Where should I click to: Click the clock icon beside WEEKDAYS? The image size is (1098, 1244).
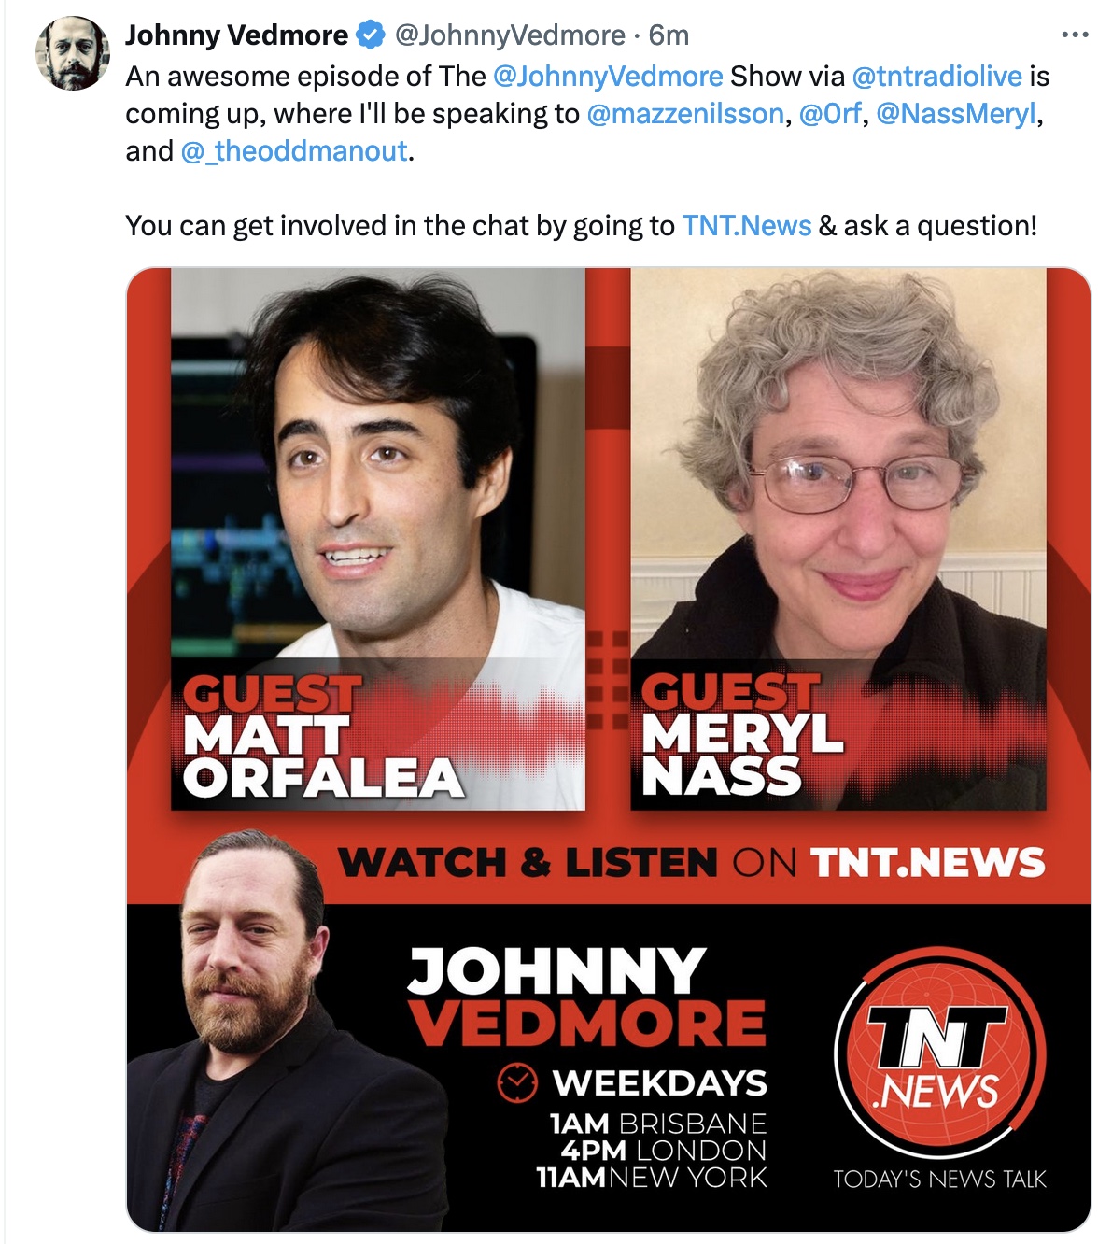517,1082
